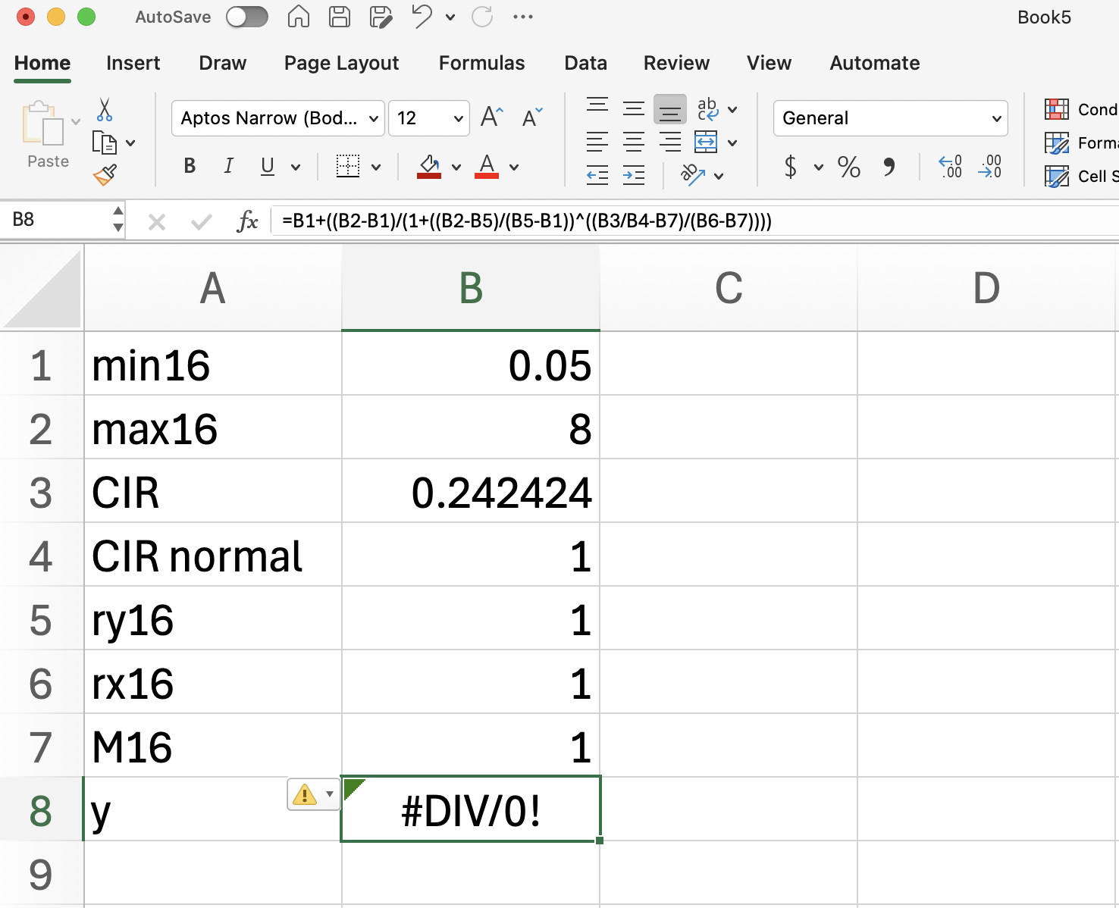
Task: Toggle Center text alignment
Action: coord(634,142)
